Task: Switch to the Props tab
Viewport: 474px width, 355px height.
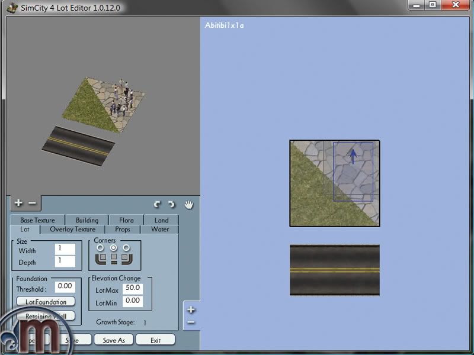Action: (123, 229)
